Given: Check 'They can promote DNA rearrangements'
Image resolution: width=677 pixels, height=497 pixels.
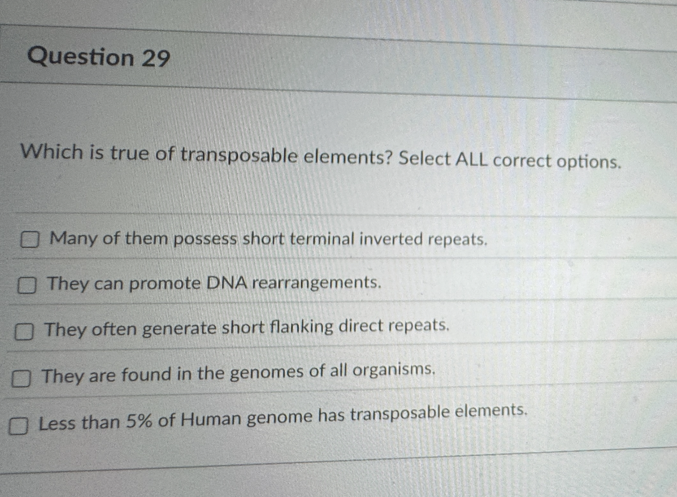Looking at the screenshot, I should [x=27, y=286].
